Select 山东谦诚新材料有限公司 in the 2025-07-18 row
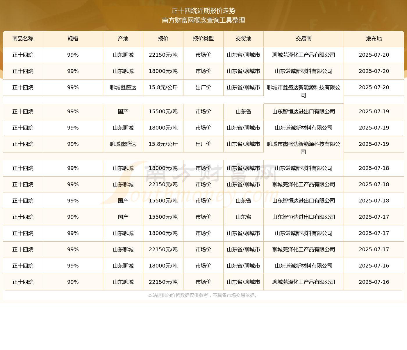Viewport: 407px width, 350px height. (x=304, y=168)
